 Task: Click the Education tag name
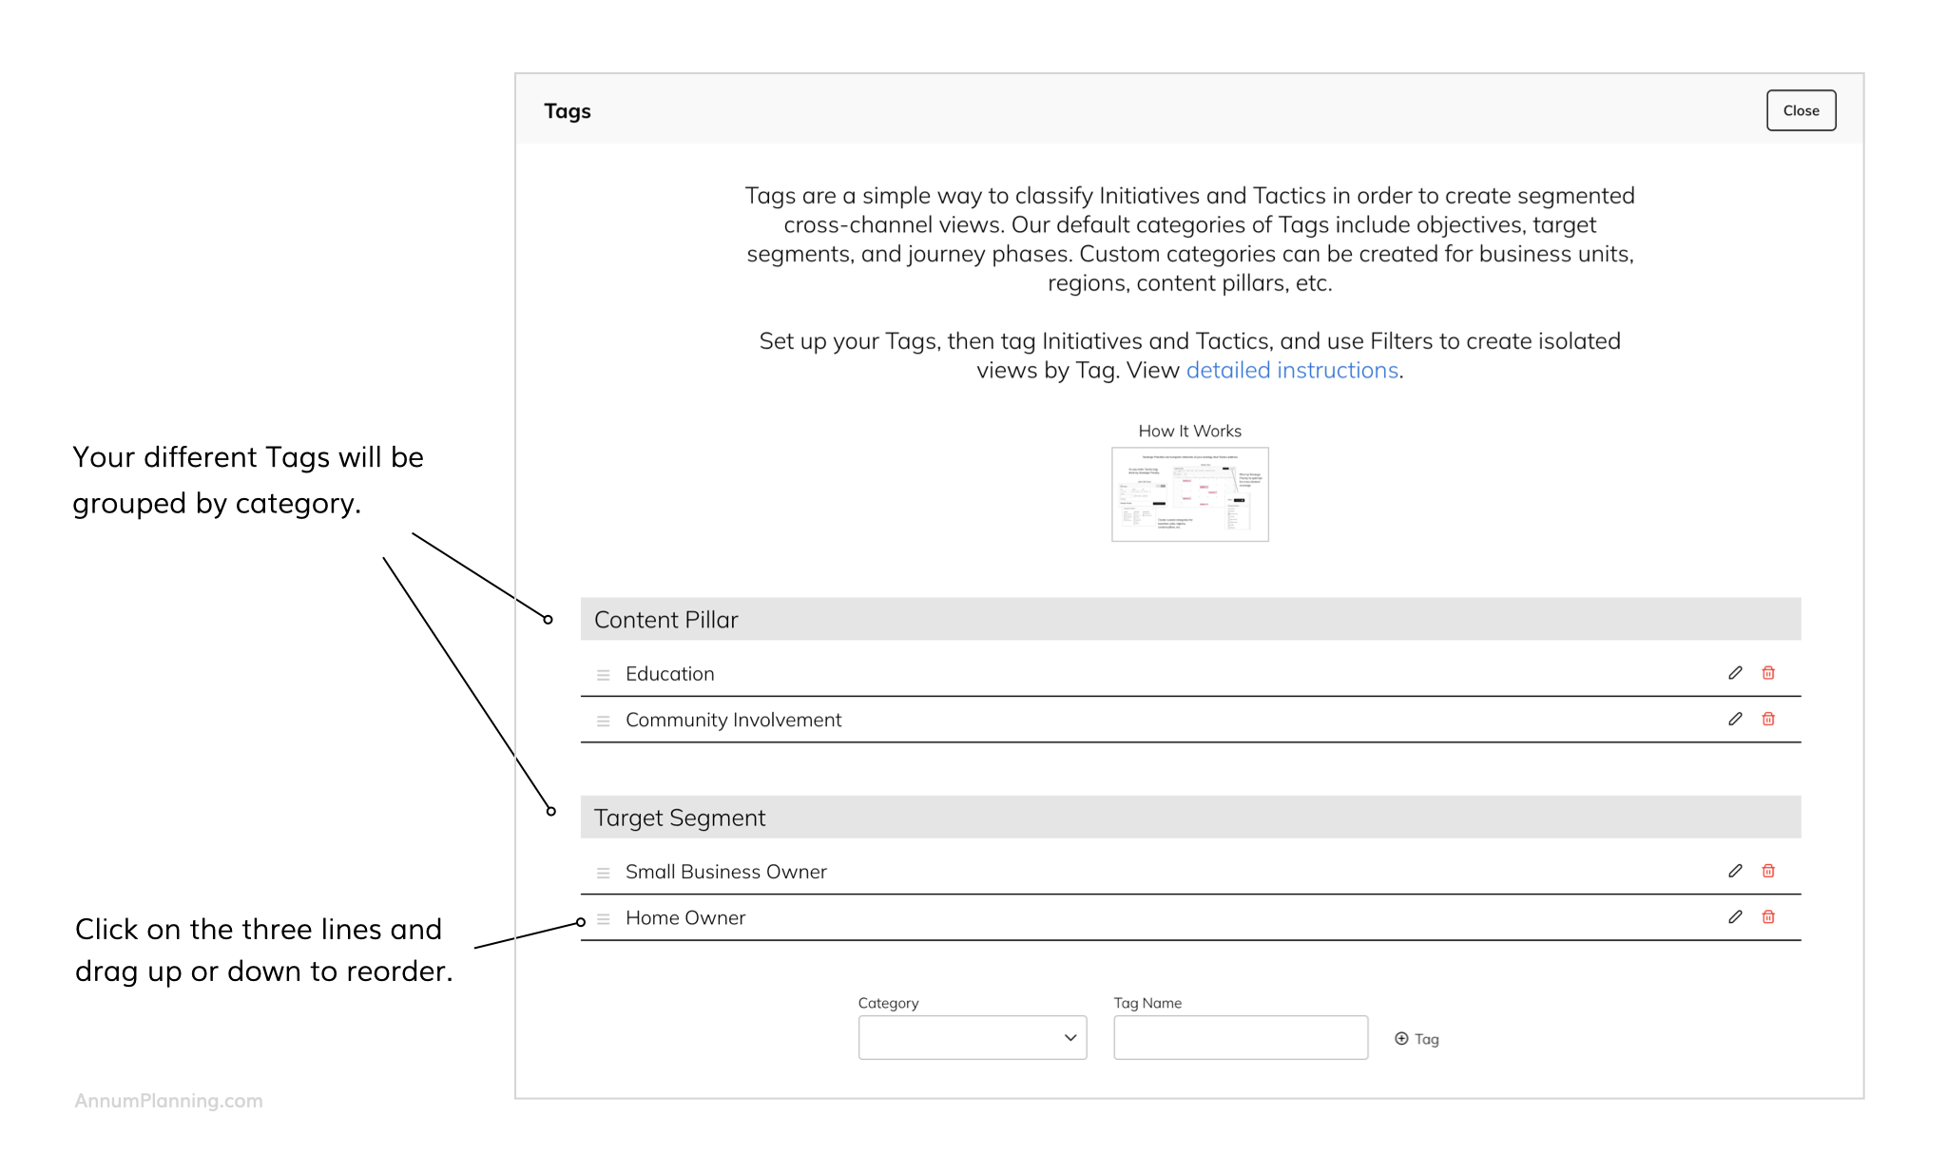tap(669, 674)
